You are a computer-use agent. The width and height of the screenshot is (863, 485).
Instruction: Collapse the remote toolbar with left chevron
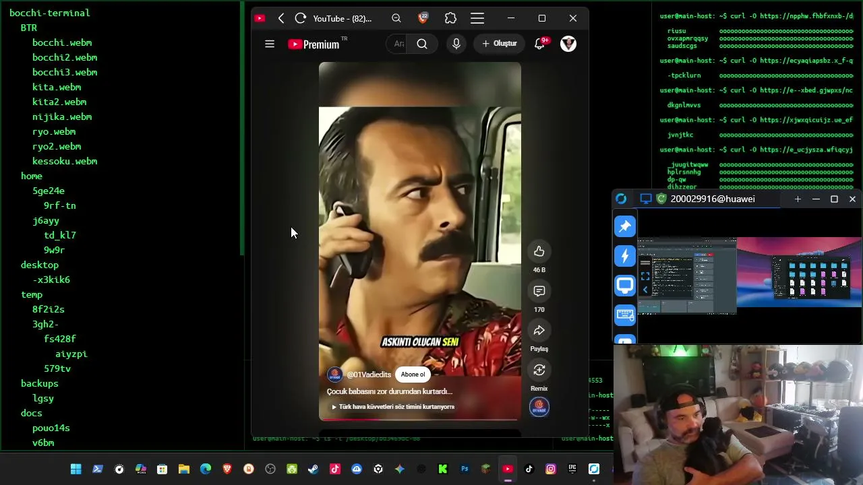click(x=645, y=290)
